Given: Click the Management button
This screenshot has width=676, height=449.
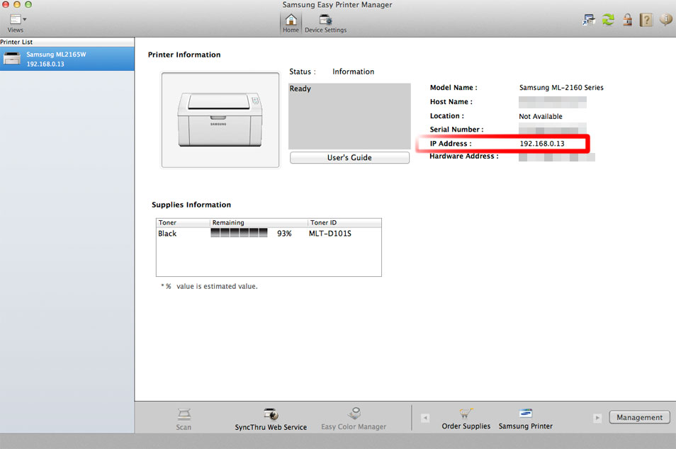Looking at the screenshot, I should [639, 417].
